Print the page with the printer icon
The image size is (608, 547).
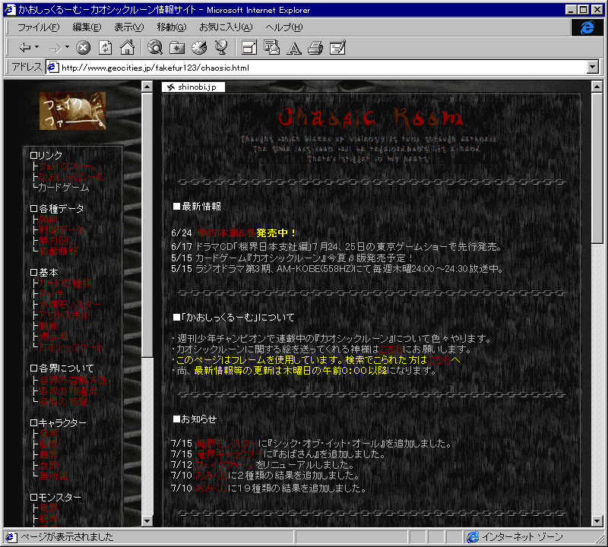pos(315,48)
